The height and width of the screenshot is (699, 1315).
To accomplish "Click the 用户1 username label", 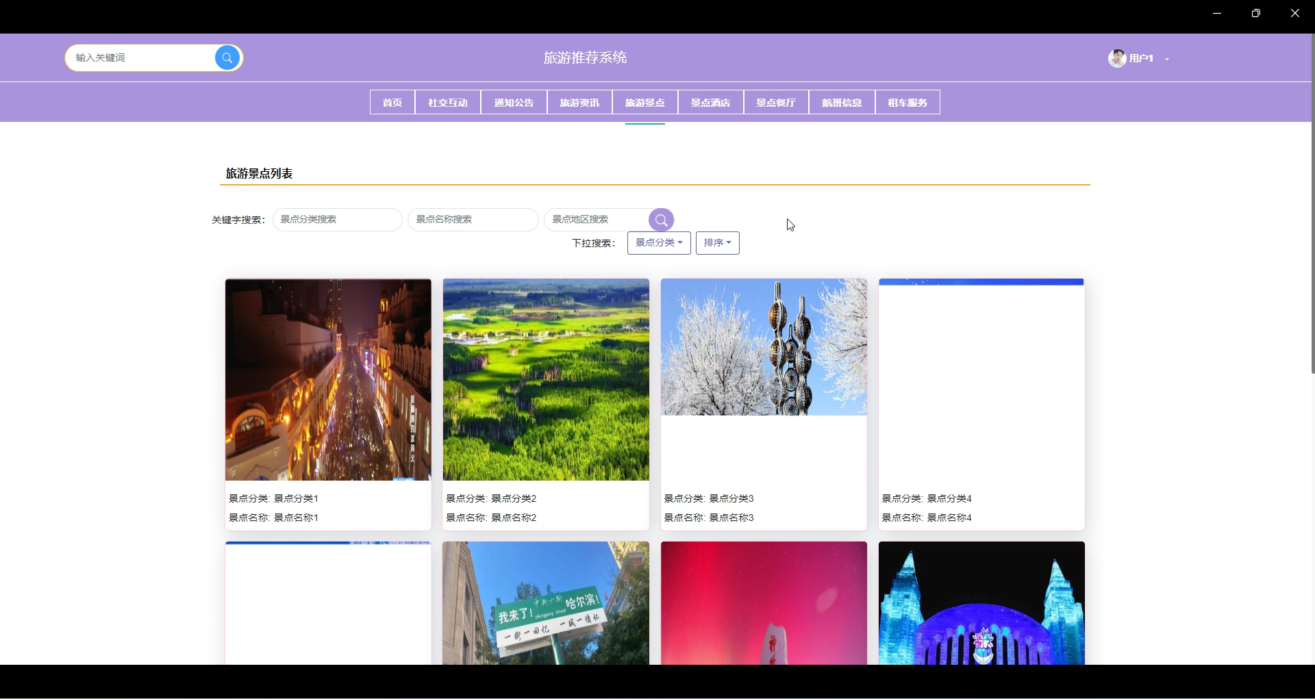I will [1141, 59].
